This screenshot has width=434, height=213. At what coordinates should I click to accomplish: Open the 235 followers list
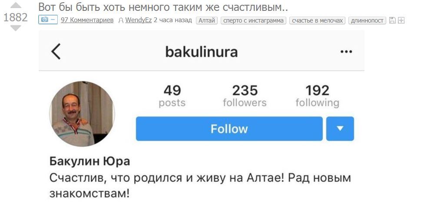point(245,96)
